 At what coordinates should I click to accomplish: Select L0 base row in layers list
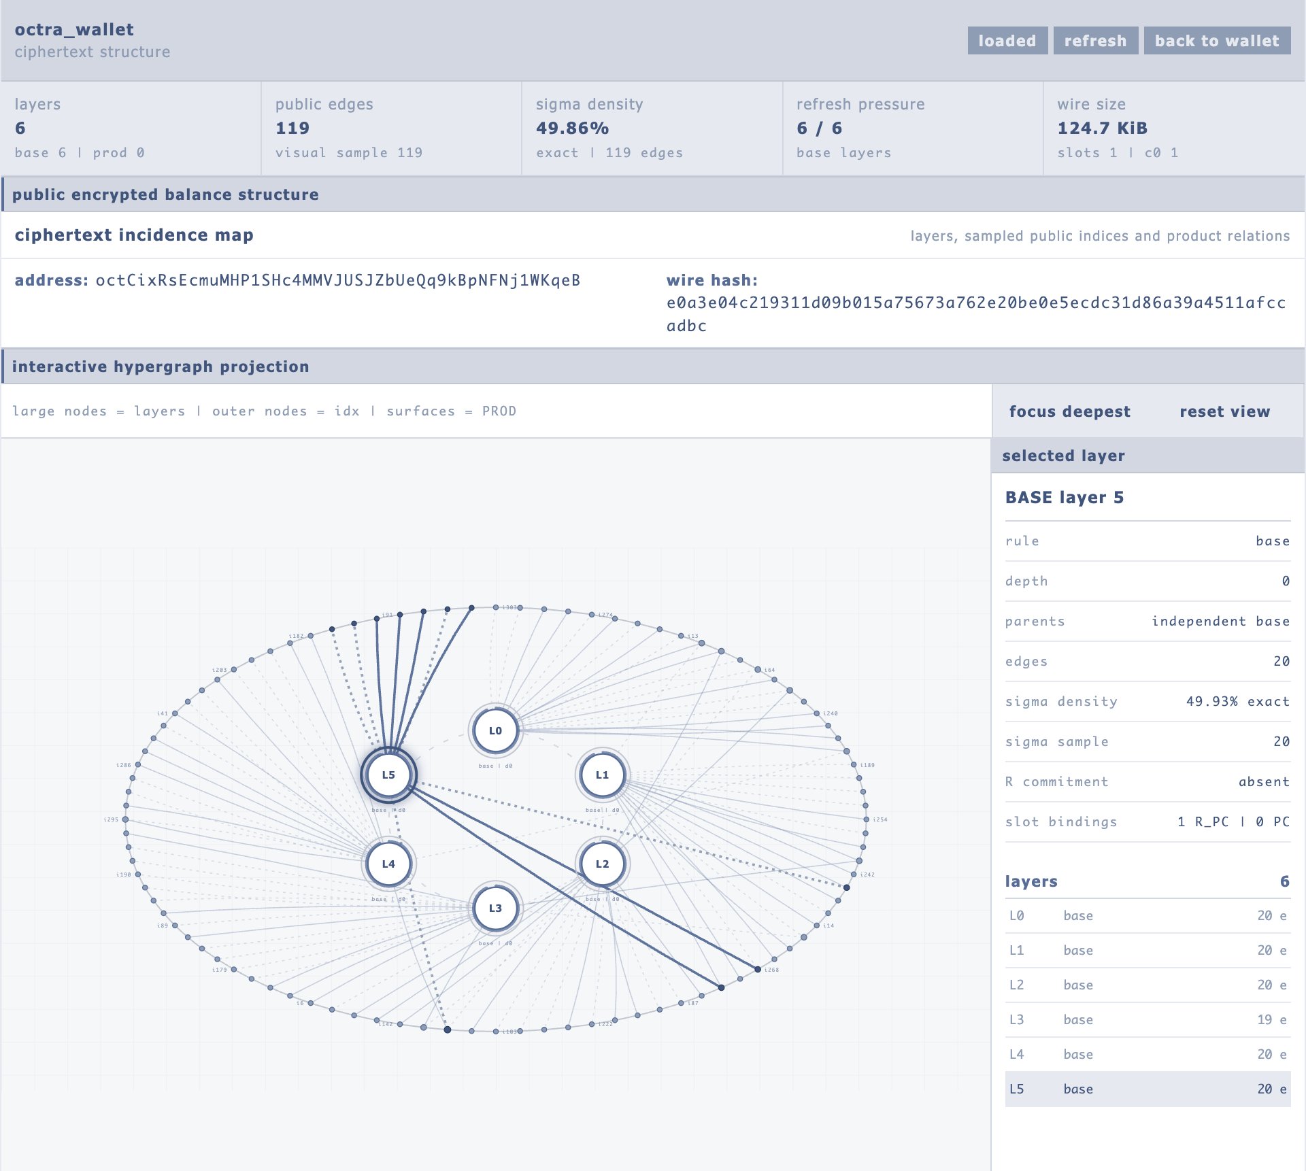[x=1148, y=916]
